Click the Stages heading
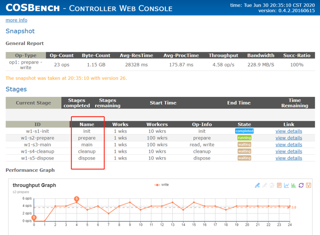The image size is (320, 235). point(16,89)
